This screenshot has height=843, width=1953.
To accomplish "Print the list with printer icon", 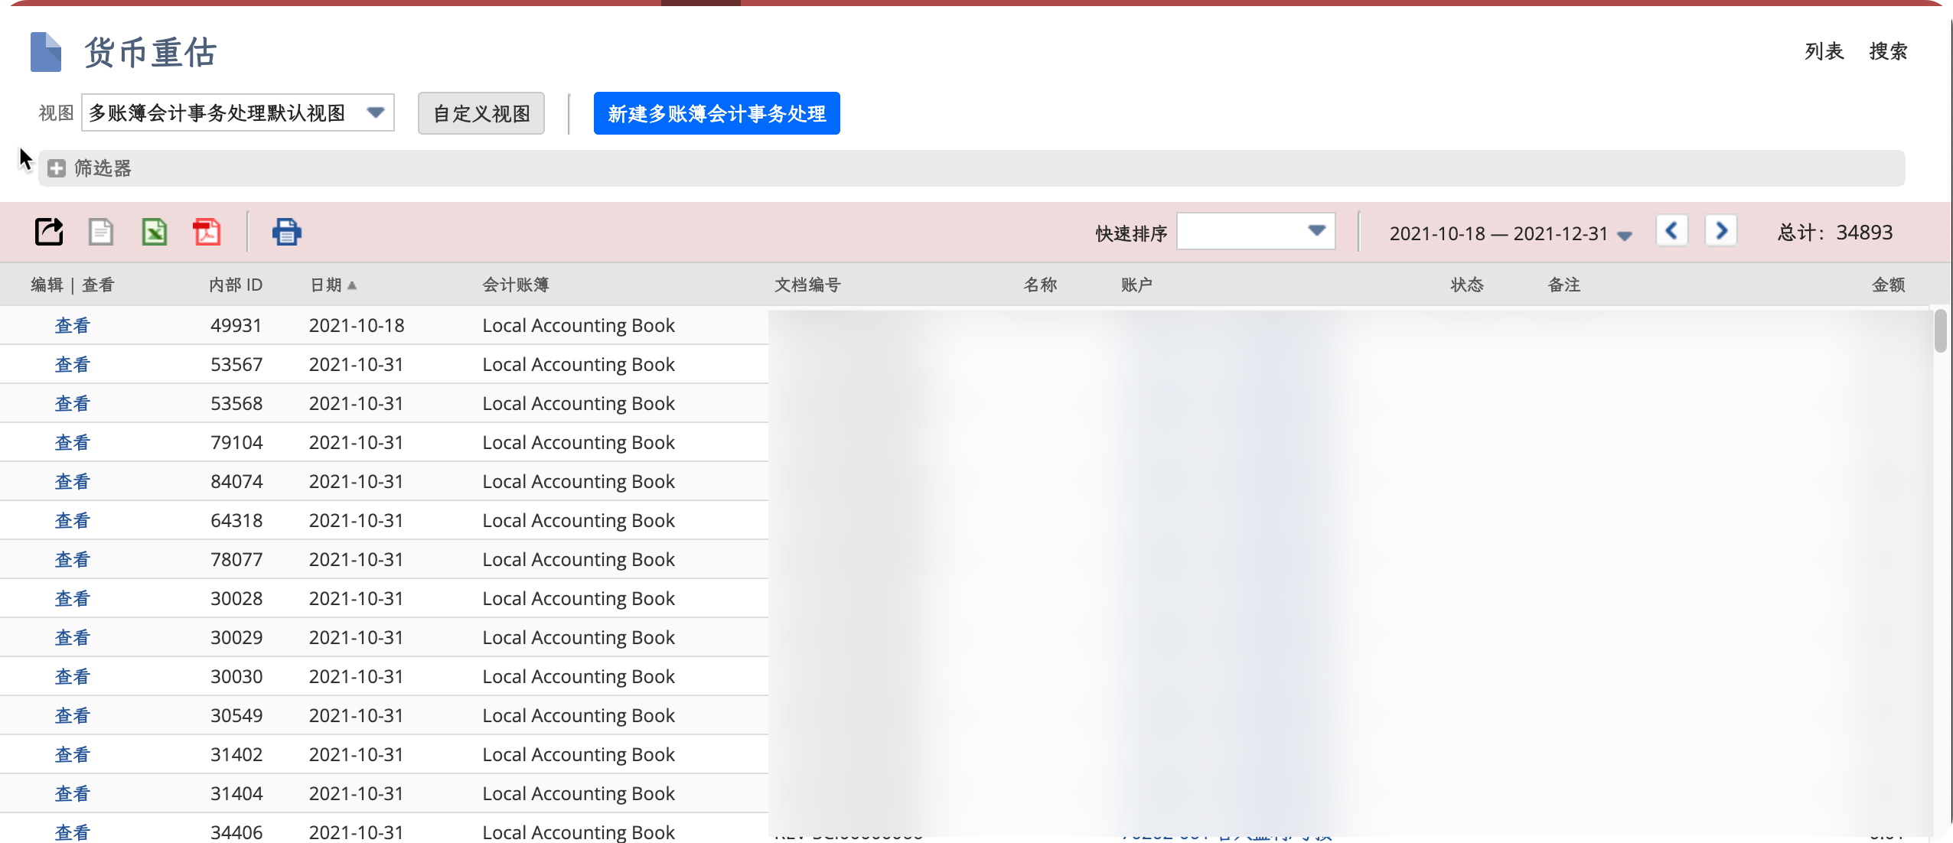I will (286, 232).
